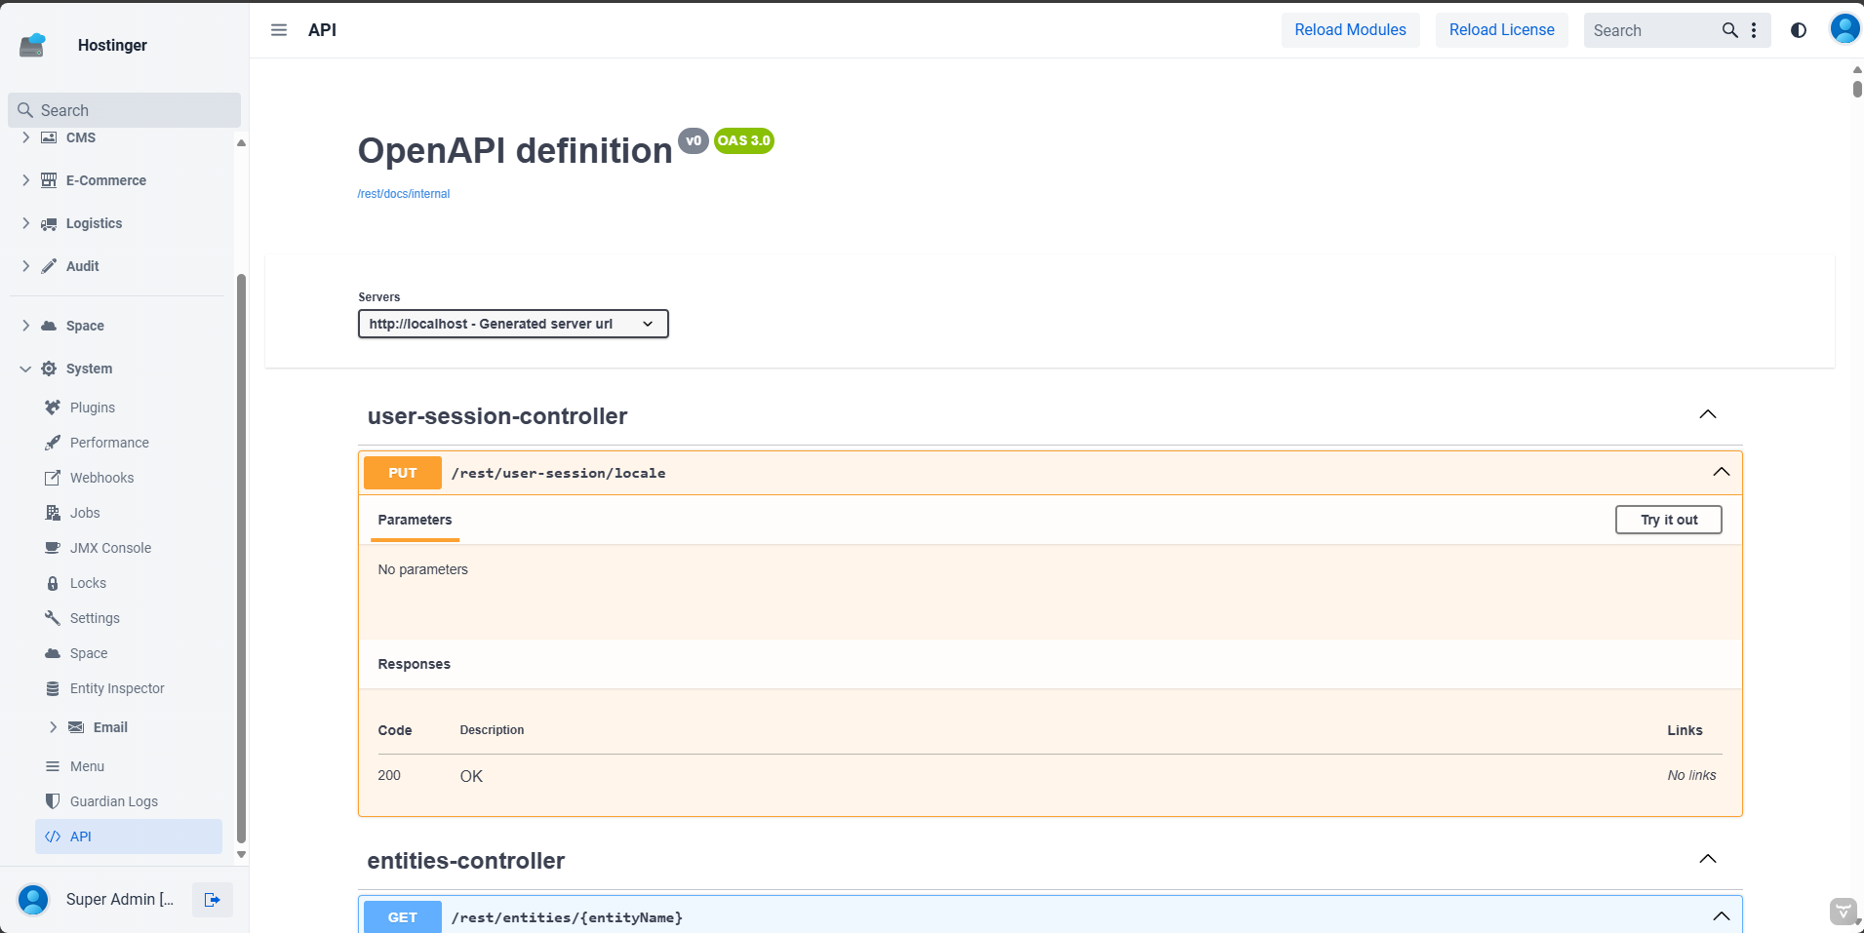The image size is (1864, 933).
Task: Focus the sidebar Search field
Action: click(x=125, y=110)
